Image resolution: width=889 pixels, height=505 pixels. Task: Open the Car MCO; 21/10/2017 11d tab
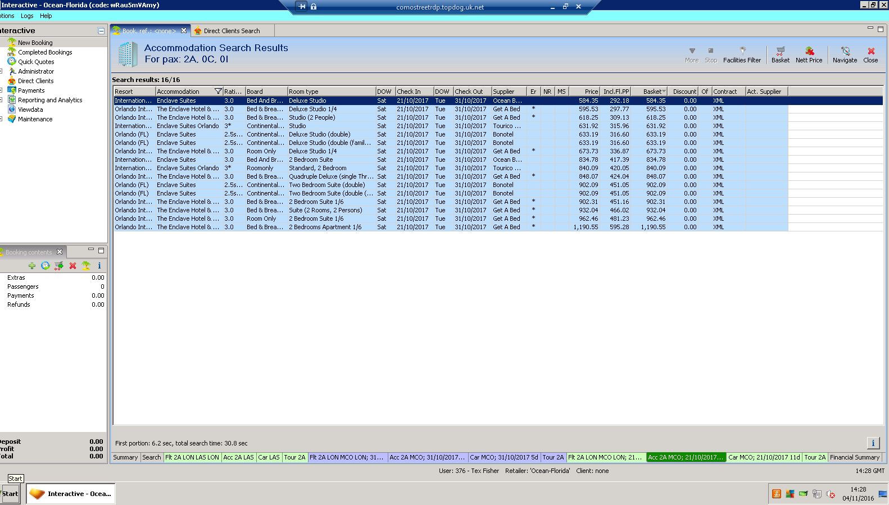coord(764,457)
